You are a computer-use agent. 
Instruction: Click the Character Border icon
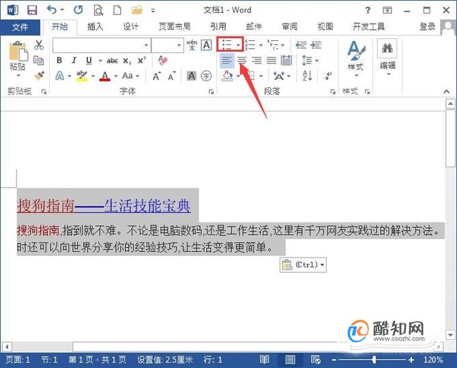(207, 45)
